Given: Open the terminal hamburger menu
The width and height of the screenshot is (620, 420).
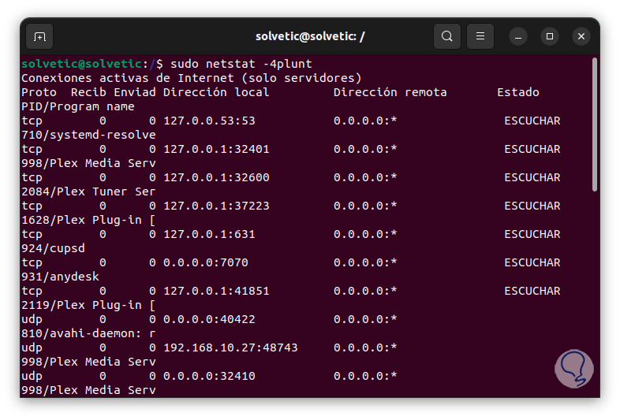Looking at the screenshot, I should [x=480, y=36].
